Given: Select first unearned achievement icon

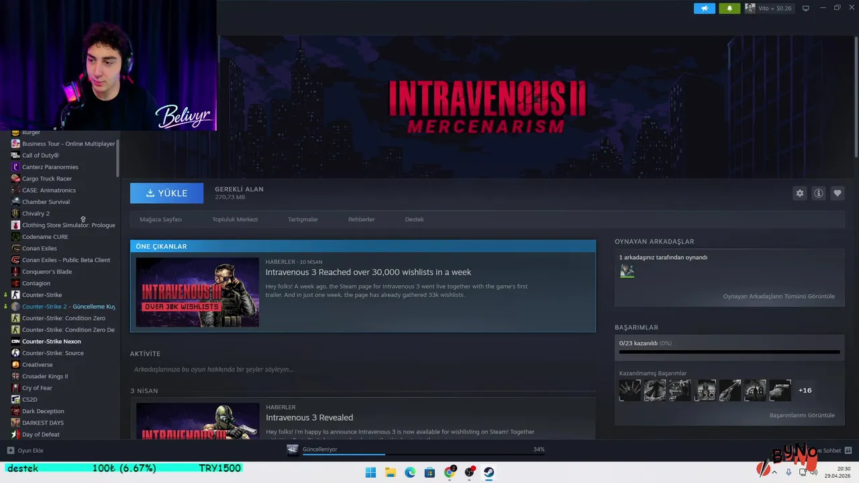Looking at the screenshot, I should point(630,390).
